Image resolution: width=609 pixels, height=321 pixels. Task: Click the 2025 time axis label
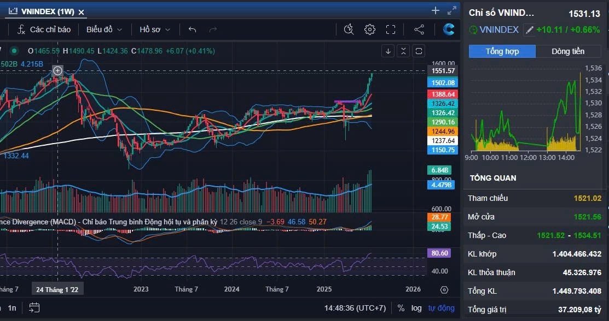point(324,289)
